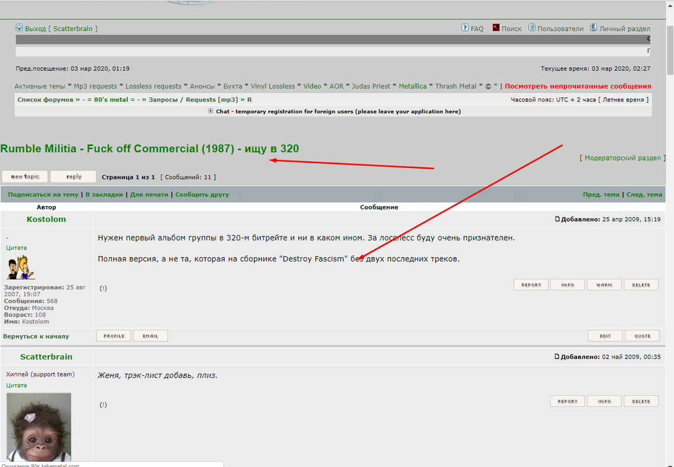Open Модераторский раздел link
The height and width of the screenshot is (467, 674).
pos(623,158)
